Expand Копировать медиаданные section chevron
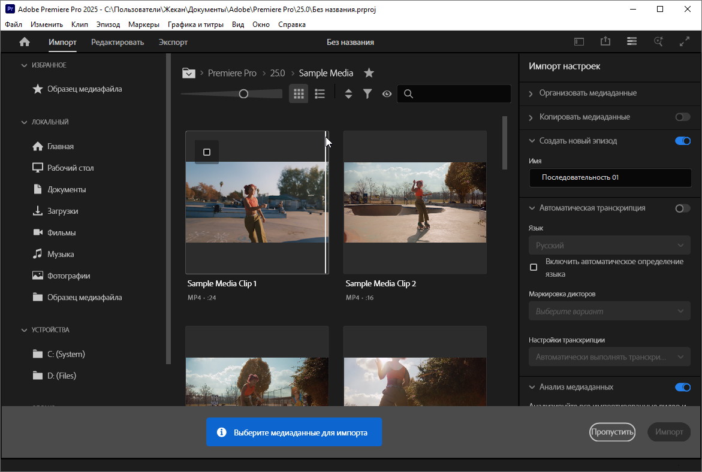Screen dimensions: 702x472 (x=531, y=117)
